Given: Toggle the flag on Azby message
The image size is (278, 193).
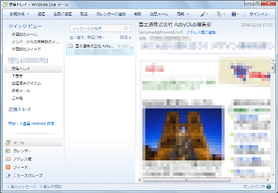Looking at the screenshot, I should click(x=131, y=48).
